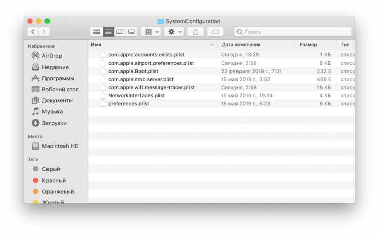Open the group-by arrangement dropdown

151,32
